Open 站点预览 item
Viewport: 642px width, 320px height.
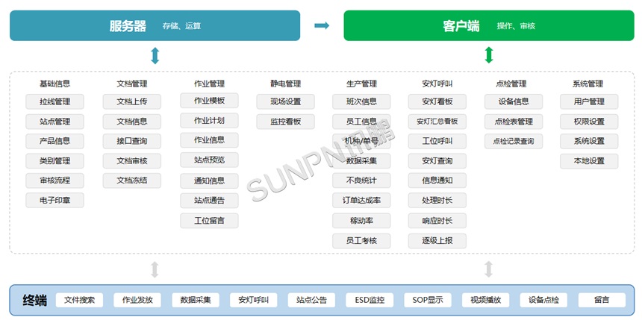(x=209, y=160)
